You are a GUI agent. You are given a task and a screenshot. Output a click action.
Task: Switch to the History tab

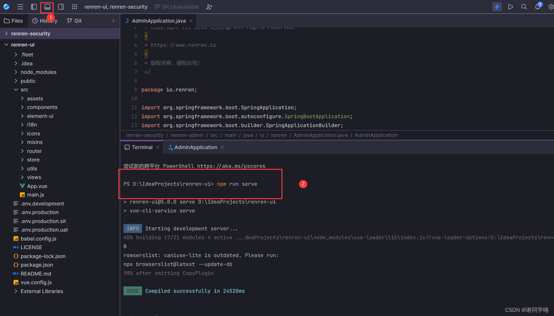45,21
